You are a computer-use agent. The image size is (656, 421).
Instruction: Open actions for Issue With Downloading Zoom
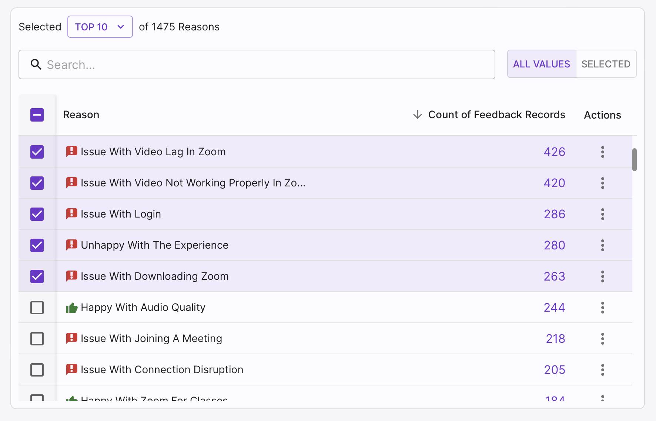coord(602,276)
